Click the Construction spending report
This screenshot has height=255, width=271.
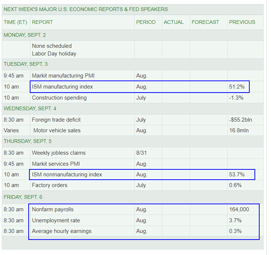(59, 98)
